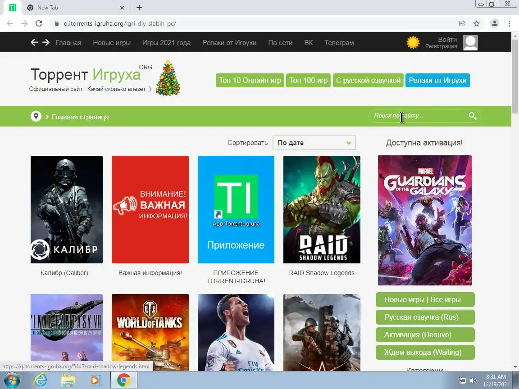This screenshot has width=519, height=389.
Task: Click the search magnifier icon
Action: point(472,116)
